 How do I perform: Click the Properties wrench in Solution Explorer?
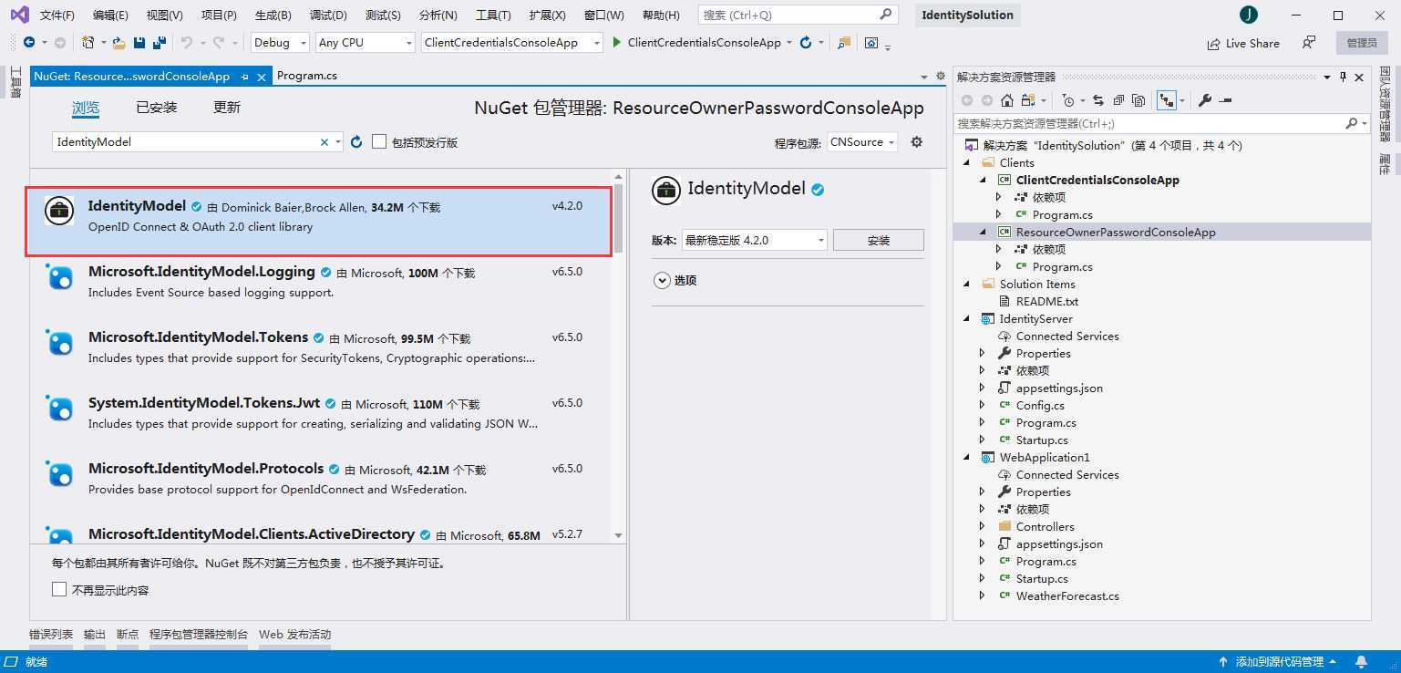point(1205,100)
